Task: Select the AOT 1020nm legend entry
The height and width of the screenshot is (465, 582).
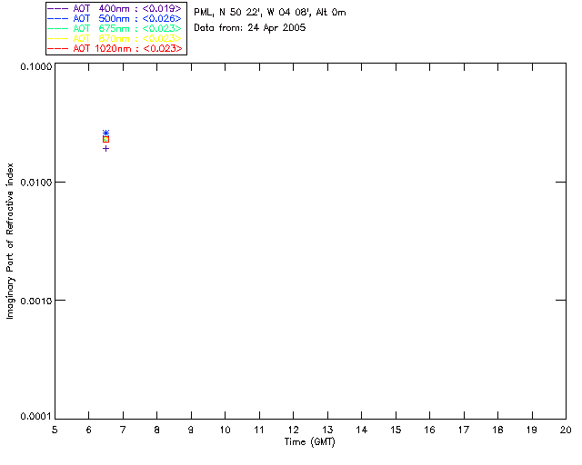Action: (x=125, y=48)
